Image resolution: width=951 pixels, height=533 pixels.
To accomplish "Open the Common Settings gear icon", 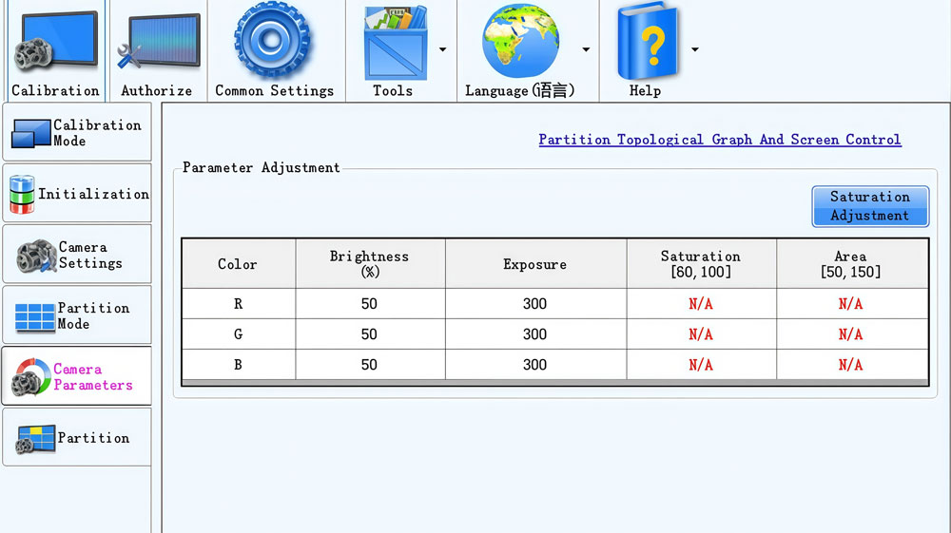I will pyautogui.click(x=272, y=40).
